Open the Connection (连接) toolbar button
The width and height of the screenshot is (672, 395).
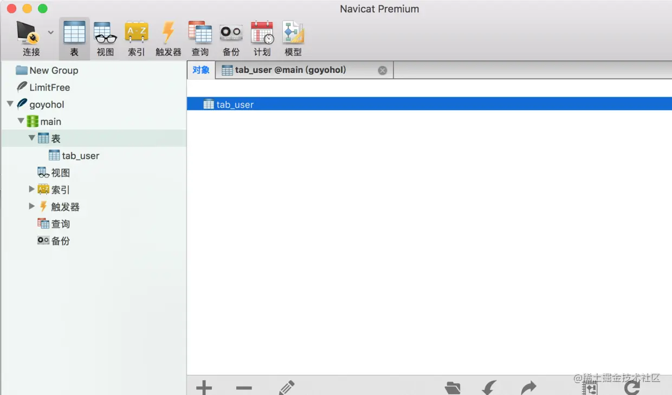(30, 38)
